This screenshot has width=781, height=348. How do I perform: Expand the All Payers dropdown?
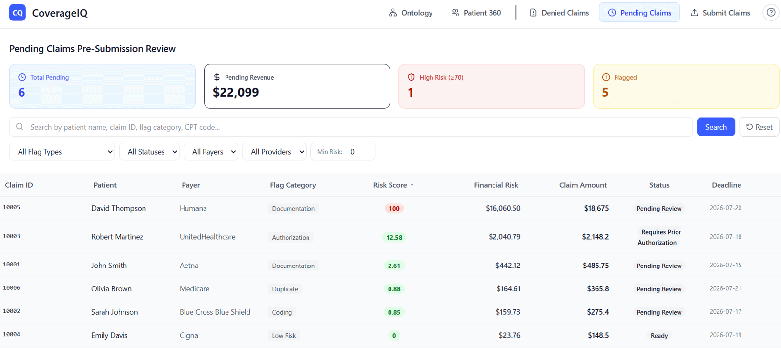[x=211, y=152]
